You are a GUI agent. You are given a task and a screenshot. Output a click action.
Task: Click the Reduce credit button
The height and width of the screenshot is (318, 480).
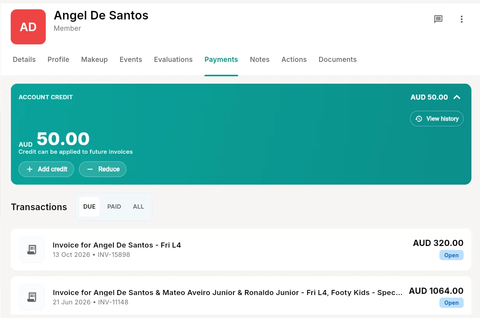click(103, 169)
